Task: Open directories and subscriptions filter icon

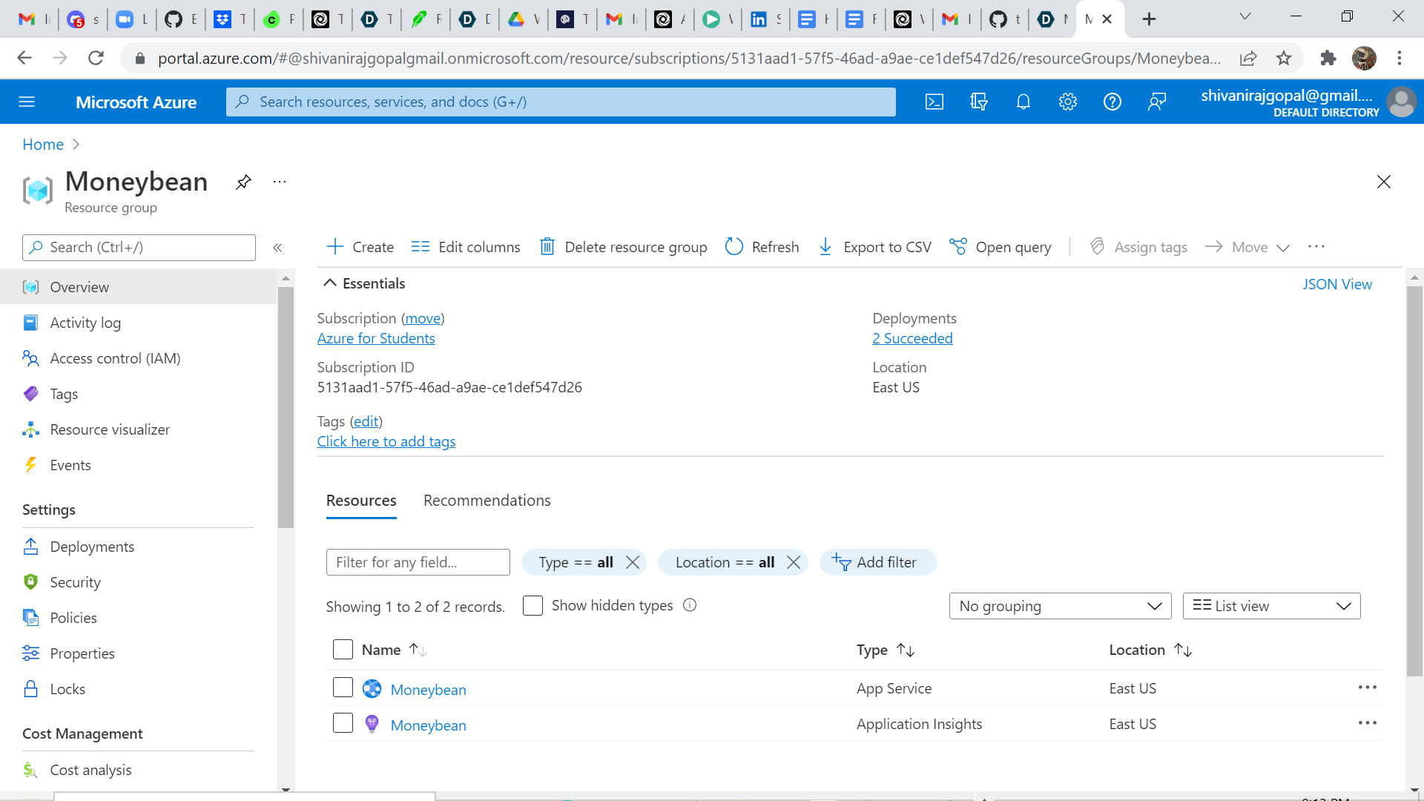Action: 979,102
